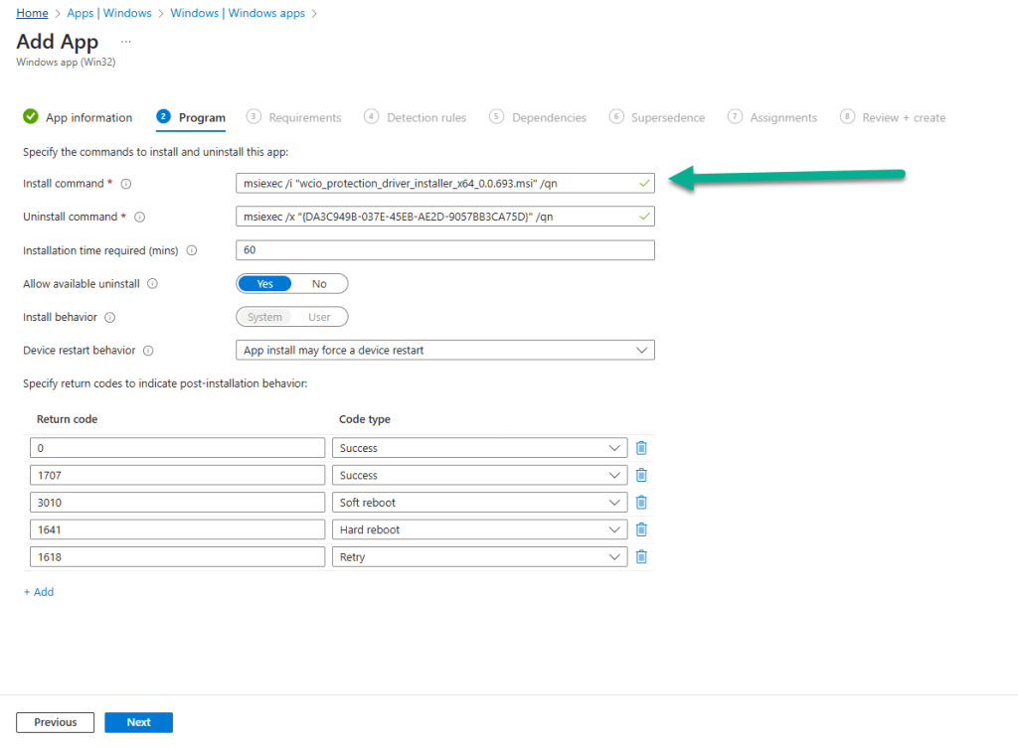Remove the 1618 Retry row
This screenshot has height=749, width=1018.
click(x=641, y=557)
